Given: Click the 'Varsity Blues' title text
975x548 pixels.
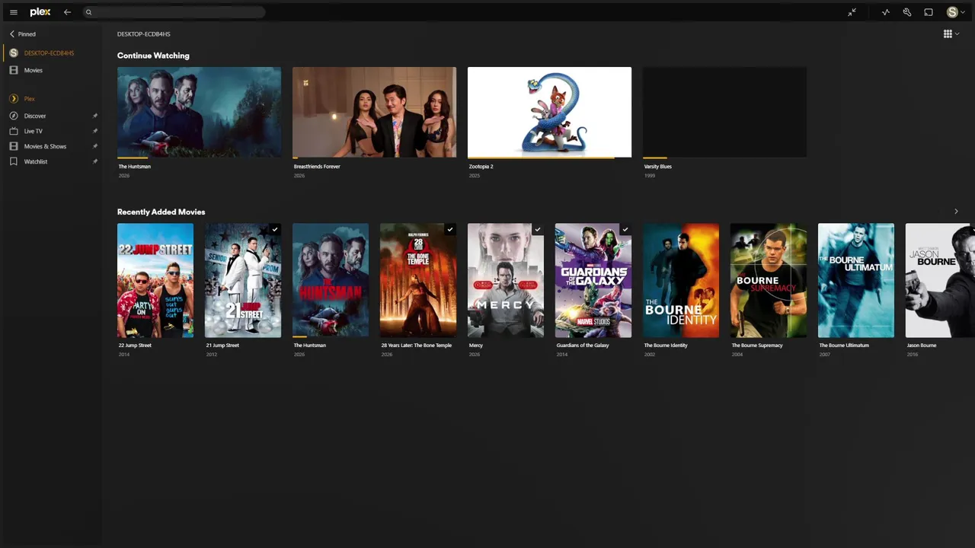Looking at the screenshot, I should pos(658,167).
